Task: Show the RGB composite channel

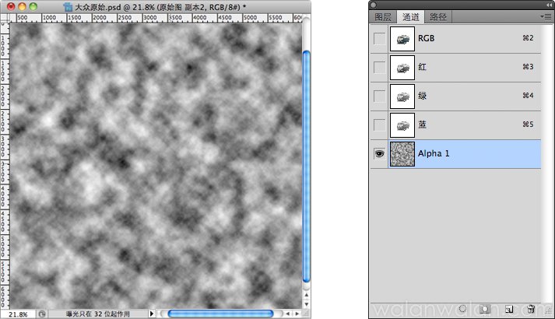Action: click(x=379, y=39)
